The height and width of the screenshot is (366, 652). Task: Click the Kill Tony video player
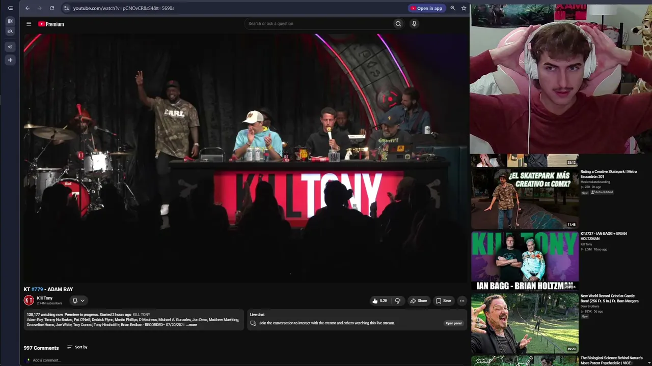coord(244,158)
